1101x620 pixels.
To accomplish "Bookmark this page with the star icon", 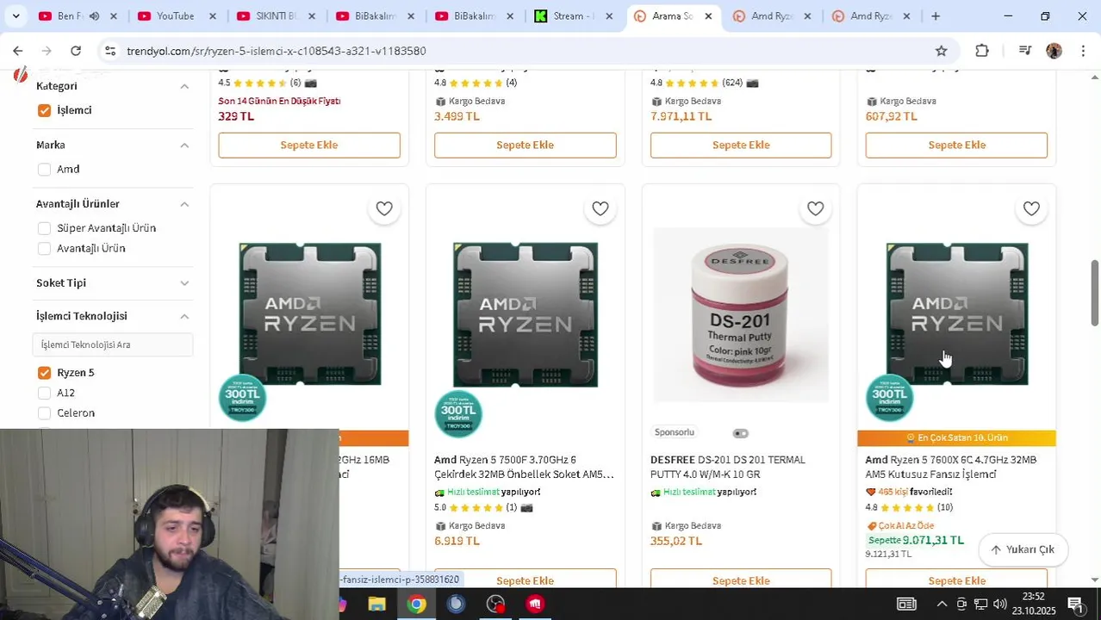I will [942, 51].
